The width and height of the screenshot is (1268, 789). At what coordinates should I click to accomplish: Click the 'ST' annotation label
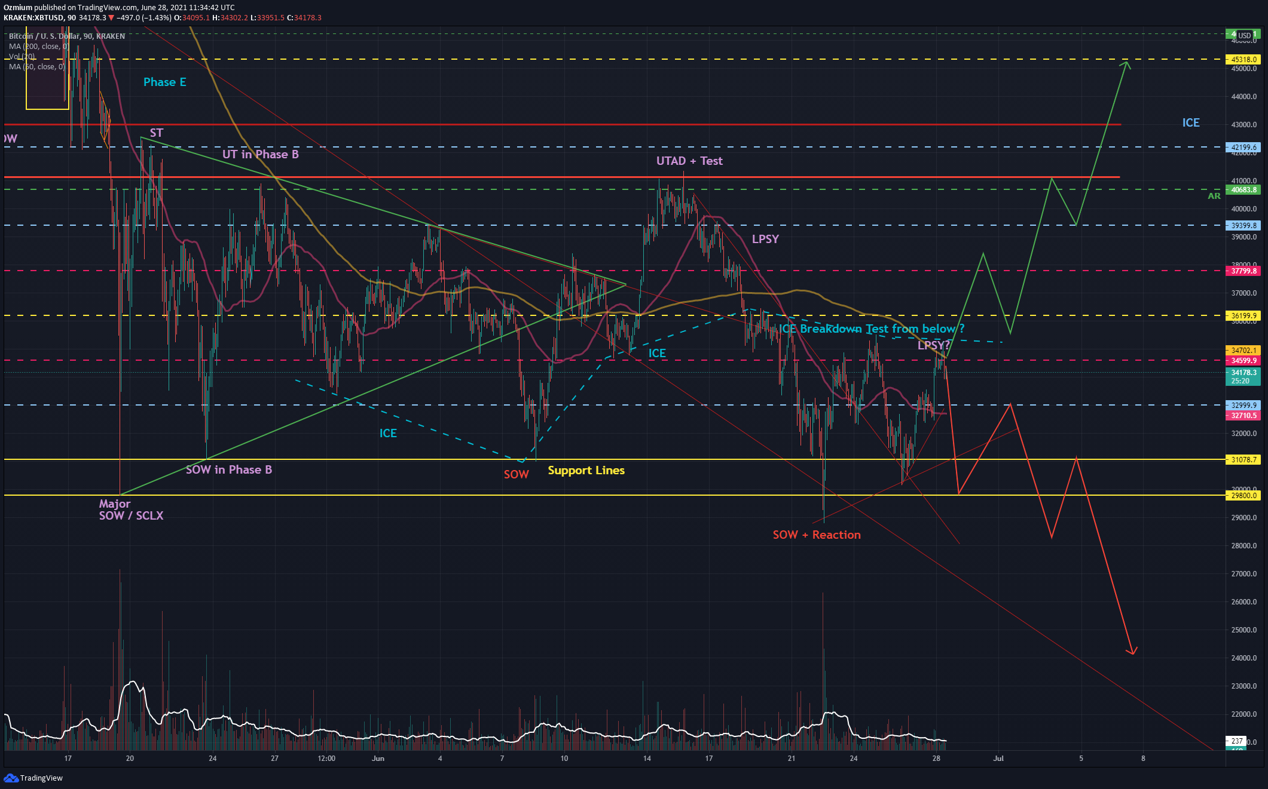[x=156, y=133]
